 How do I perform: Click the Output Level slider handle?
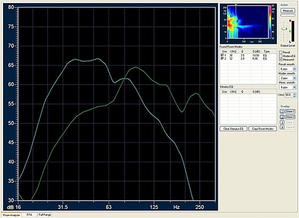[x=283, y=29]
